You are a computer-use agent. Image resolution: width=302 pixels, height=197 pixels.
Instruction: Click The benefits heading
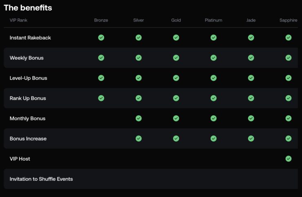(x=28, y=8)
